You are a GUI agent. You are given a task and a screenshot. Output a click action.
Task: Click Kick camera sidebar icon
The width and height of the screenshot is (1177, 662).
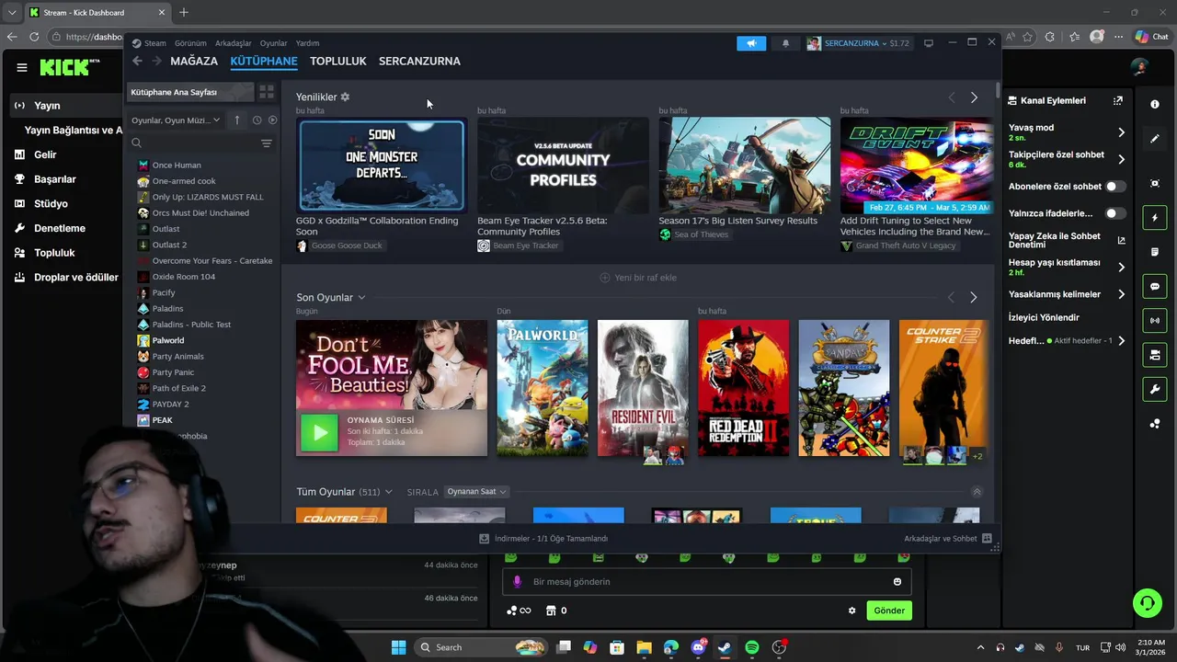pos(1155,355)
